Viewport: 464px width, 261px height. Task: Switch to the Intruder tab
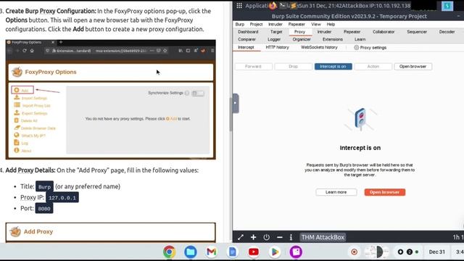(324, 32)
